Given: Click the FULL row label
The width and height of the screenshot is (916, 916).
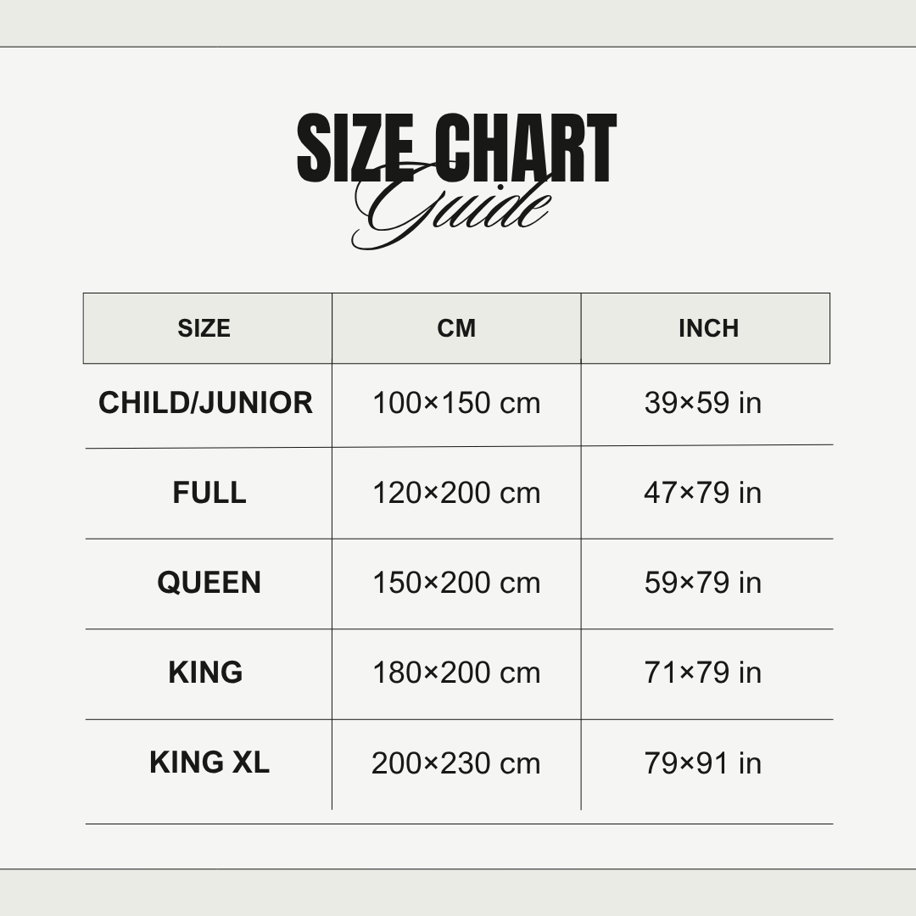Looking at the screenshot, I should click(x=209, y=493).
